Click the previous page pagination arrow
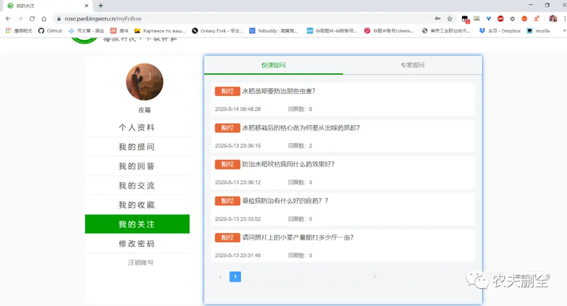Viewport: 567px width, 306px height. [220, 277]
